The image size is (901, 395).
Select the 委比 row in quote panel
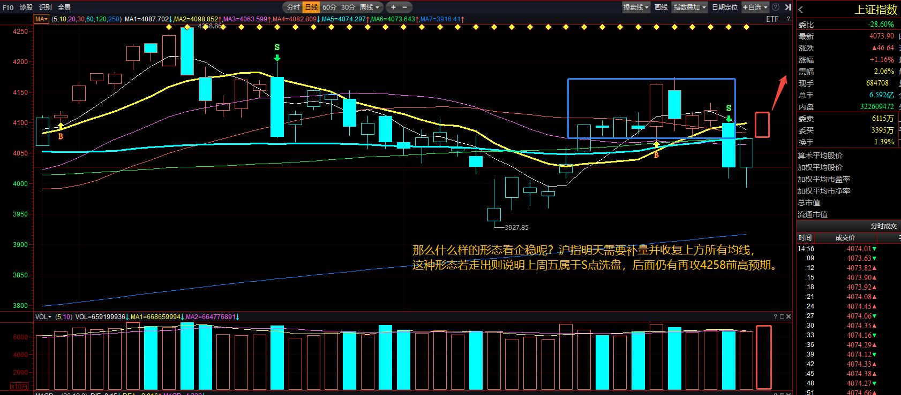849,25
